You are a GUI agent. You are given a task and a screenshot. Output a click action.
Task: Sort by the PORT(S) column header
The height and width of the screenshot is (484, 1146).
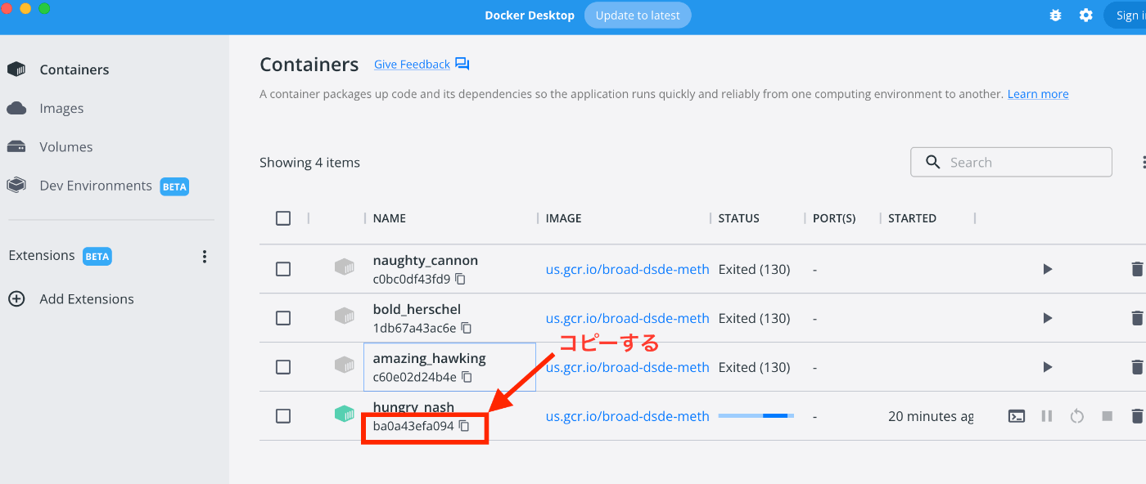834,218
